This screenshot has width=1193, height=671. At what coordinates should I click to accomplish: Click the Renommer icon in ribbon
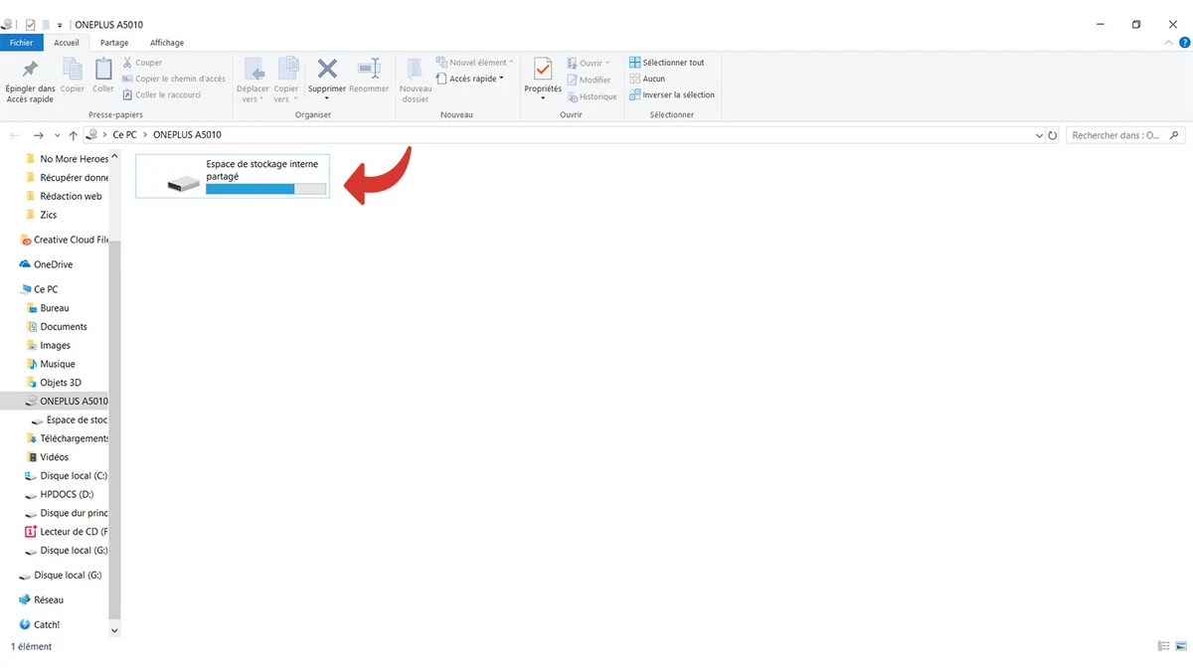(369, 70)
